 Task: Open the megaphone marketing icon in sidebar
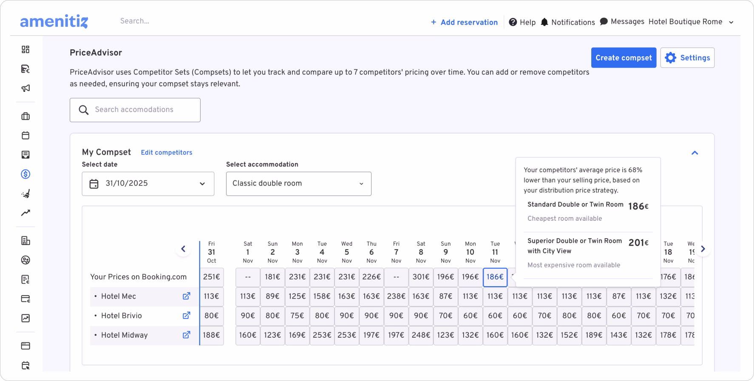(x=26, y=88)
